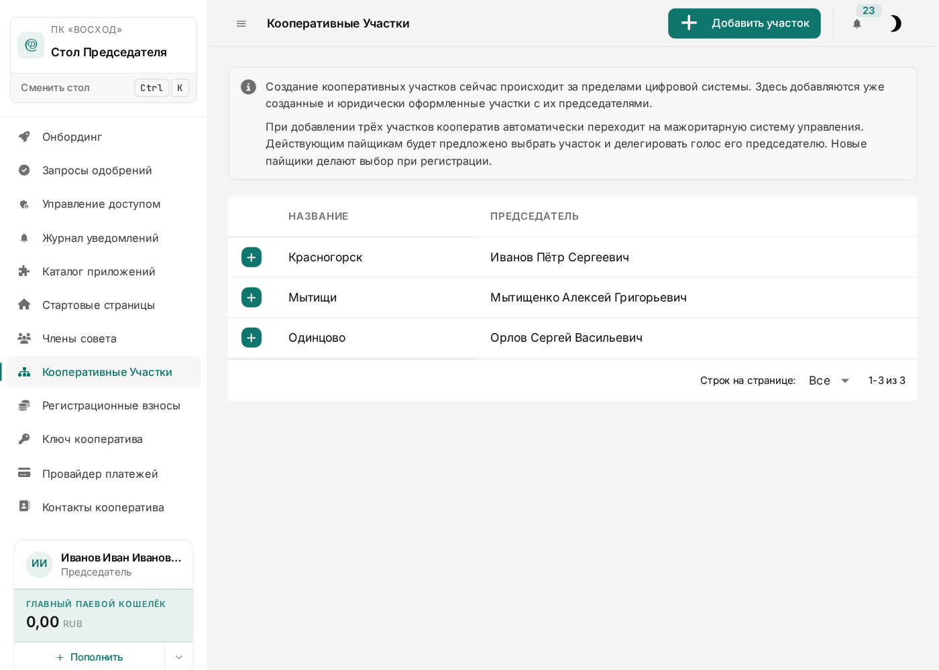The height and width of the screenshot is (670, 939).
Task: Open Онбординг in the sidebar
Action: (104, 137)
